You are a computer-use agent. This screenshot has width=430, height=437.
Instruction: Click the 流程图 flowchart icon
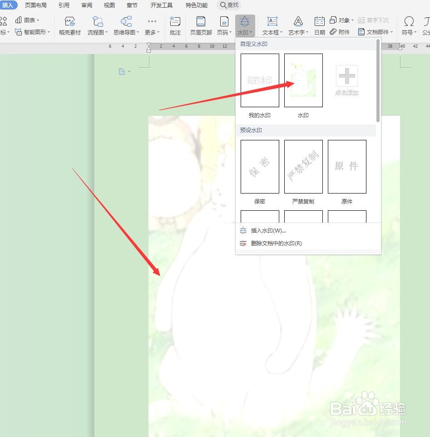(x=98, y=21)
